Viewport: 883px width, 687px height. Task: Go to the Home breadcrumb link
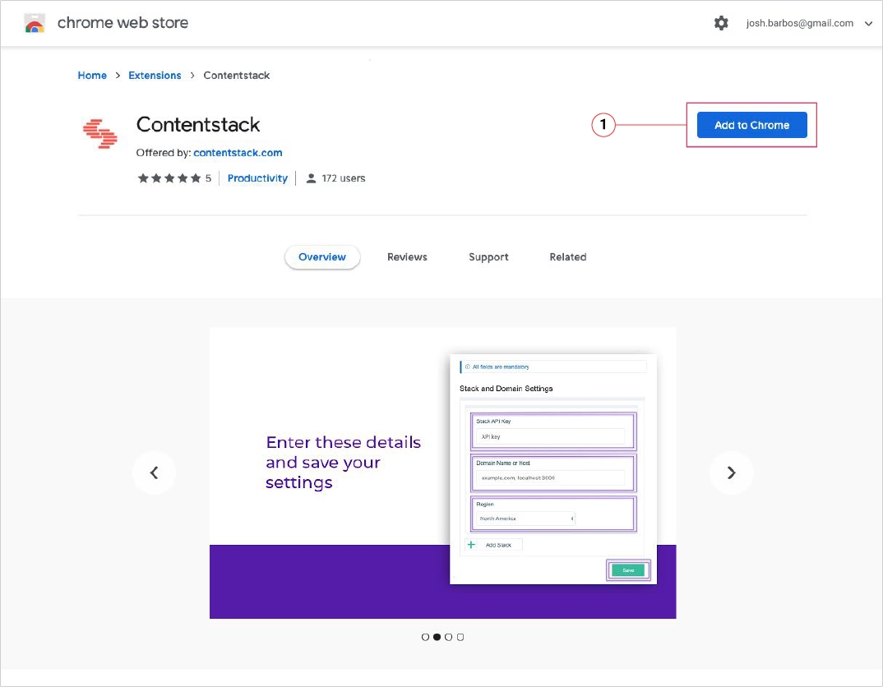(x=92, y=76)
